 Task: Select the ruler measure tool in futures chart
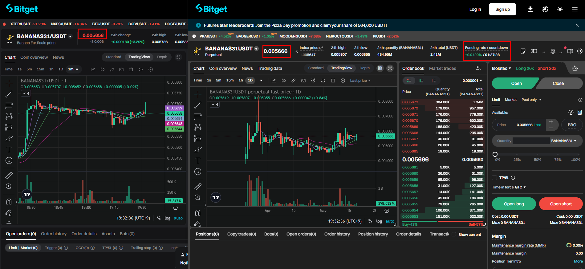coord(198,186)
